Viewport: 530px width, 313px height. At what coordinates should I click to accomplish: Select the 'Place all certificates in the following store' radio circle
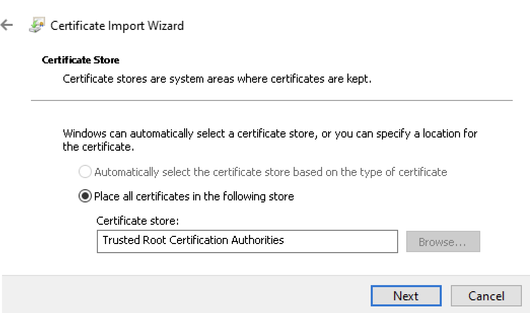[85, 196]
